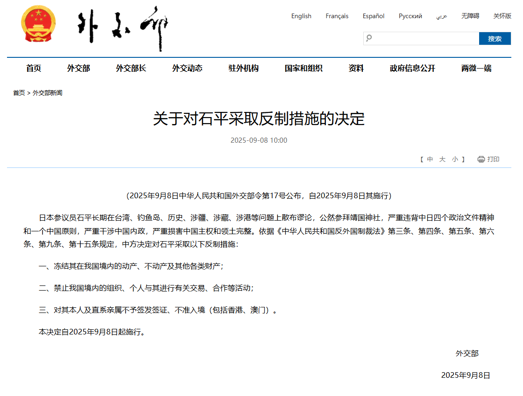
Task: Open the Arabic language version
Action: tap(442, 16)
